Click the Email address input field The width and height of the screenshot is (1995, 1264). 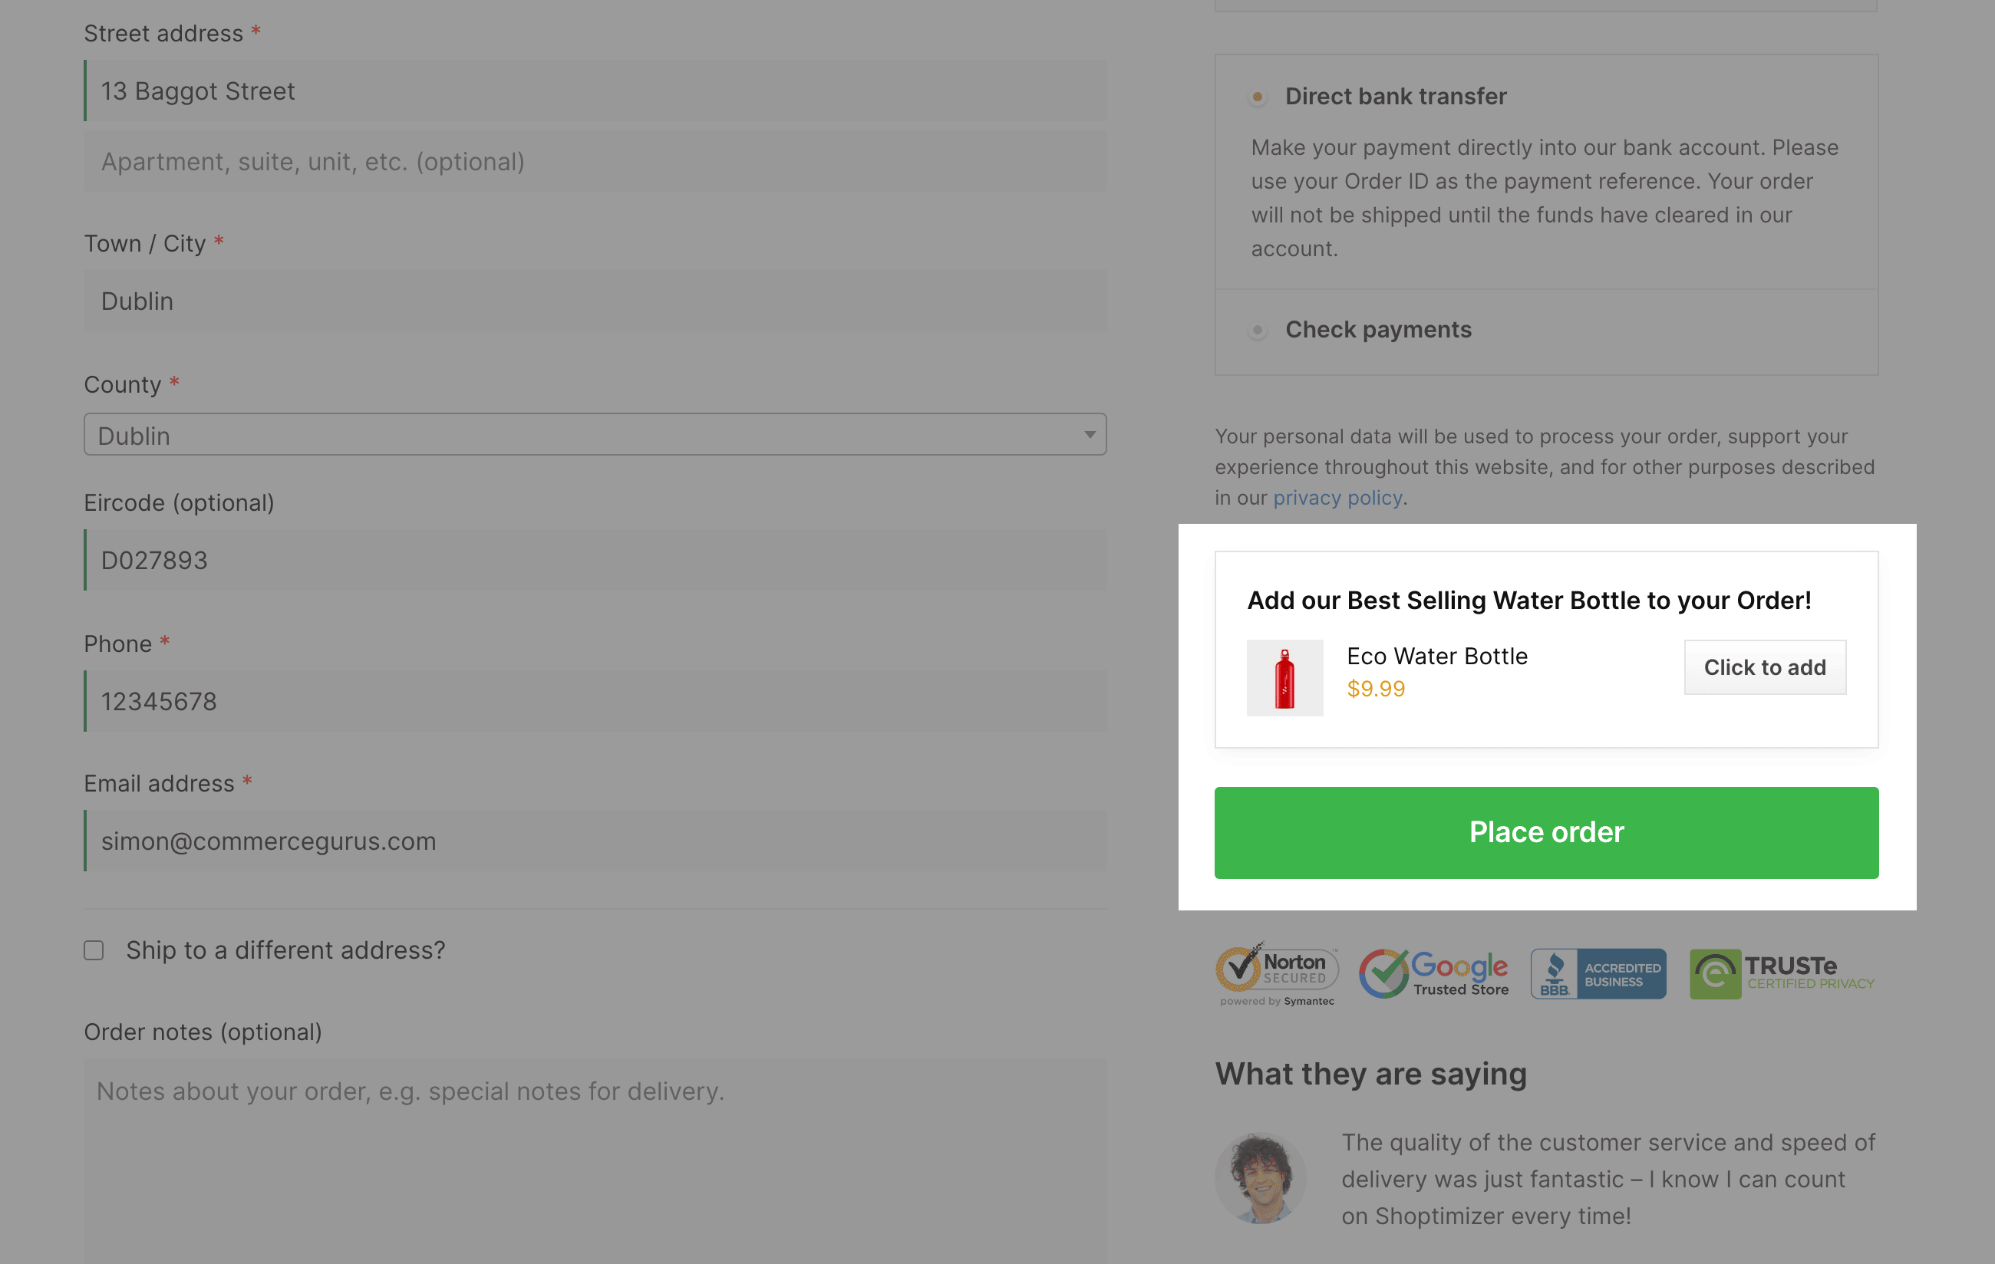point(595,841)
